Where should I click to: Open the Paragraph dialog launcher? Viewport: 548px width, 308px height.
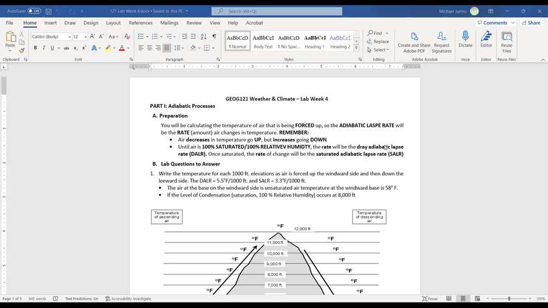pos(218,60)
